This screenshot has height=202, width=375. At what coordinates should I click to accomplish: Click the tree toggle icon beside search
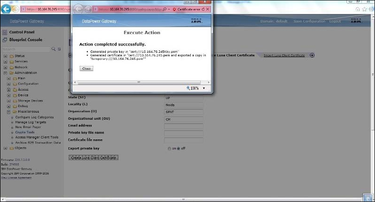[x=59, y=49]
